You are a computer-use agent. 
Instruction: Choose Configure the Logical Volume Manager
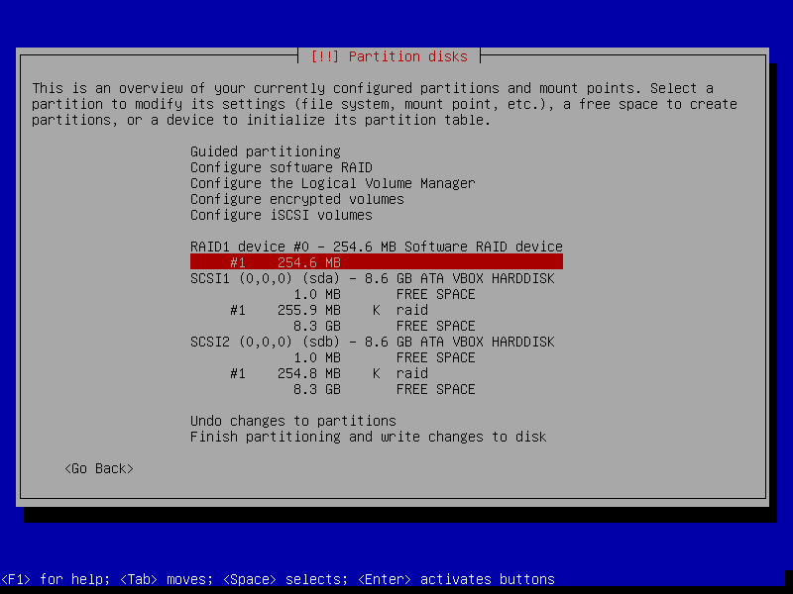(332, 183)
